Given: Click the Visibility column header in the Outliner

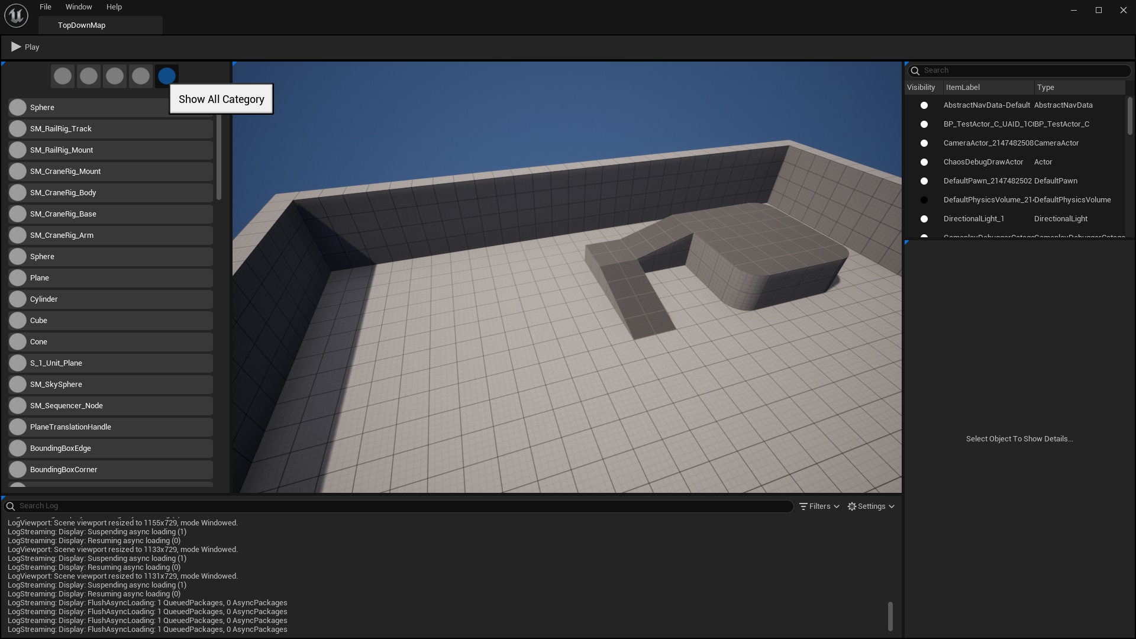Looking at the screenshot, I should [x=922, y=87].
